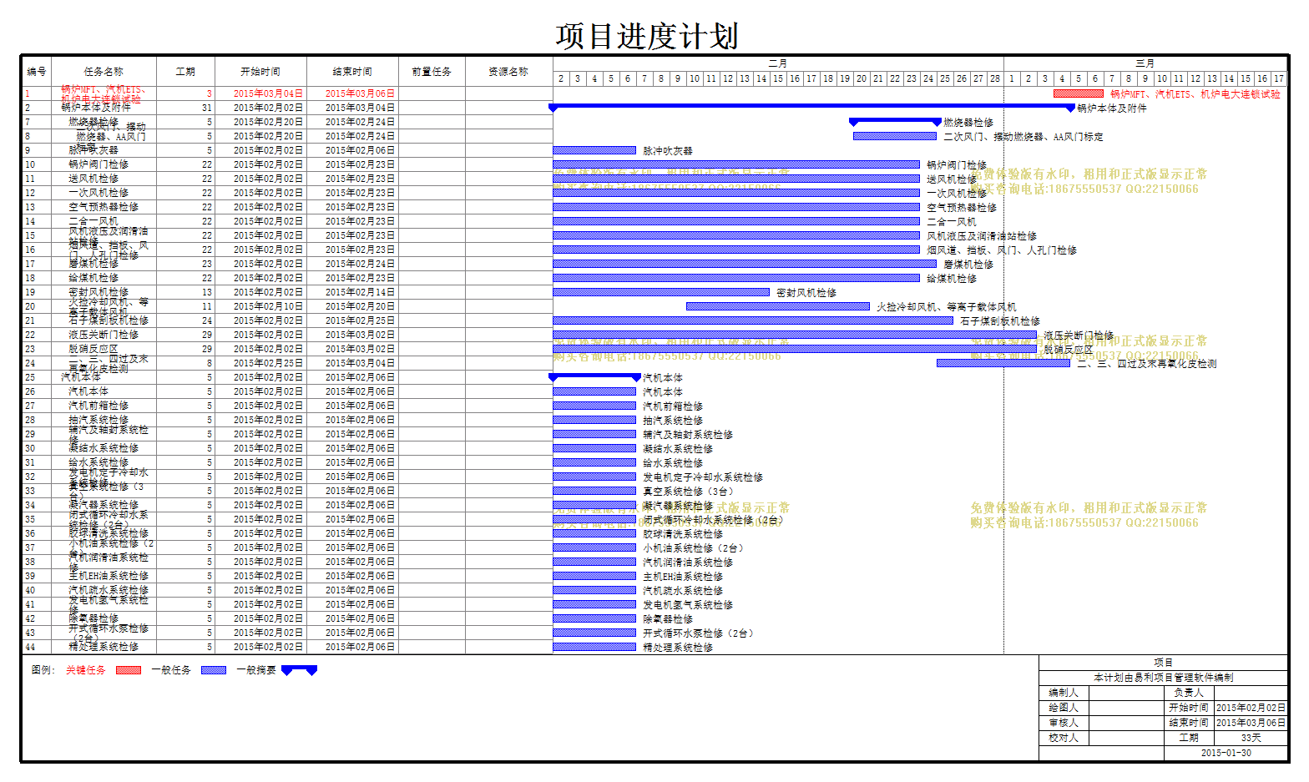This screenshot has height=782, width=1309.
Task: Click end date 2015年03月02日 for 液压关断门检修
Action: (x=361, y=335)
